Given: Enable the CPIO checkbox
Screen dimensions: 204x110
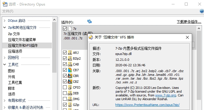Looking at the screenshot, I should pos(65,87).
